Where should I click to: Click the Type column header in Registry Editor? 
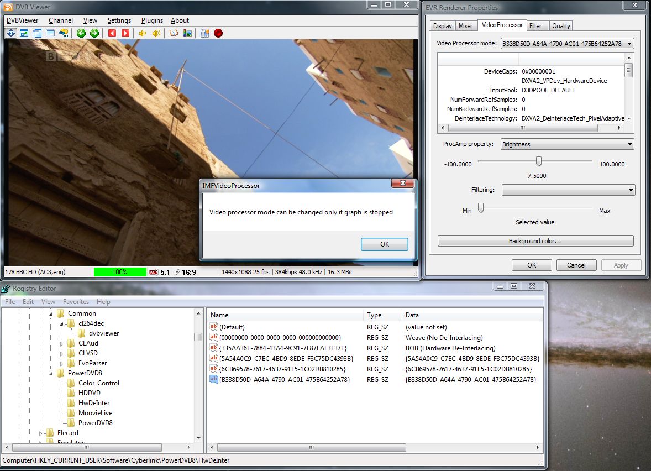pyautogui.click(x=382, y=315)
